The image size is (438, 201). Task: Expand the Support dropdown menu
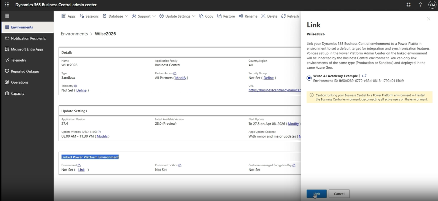pos(144,16)
